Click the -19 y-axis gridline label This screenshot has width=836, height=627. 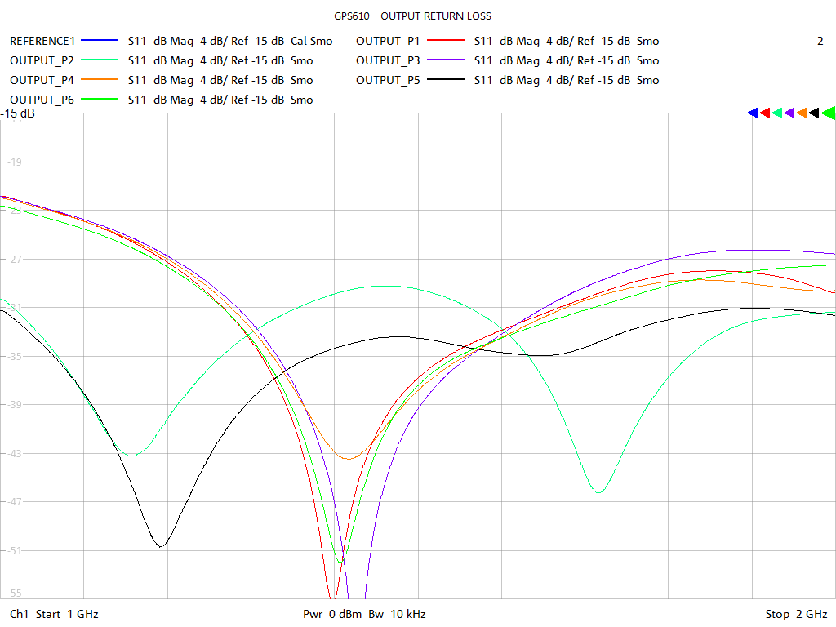tap(15, 162)
